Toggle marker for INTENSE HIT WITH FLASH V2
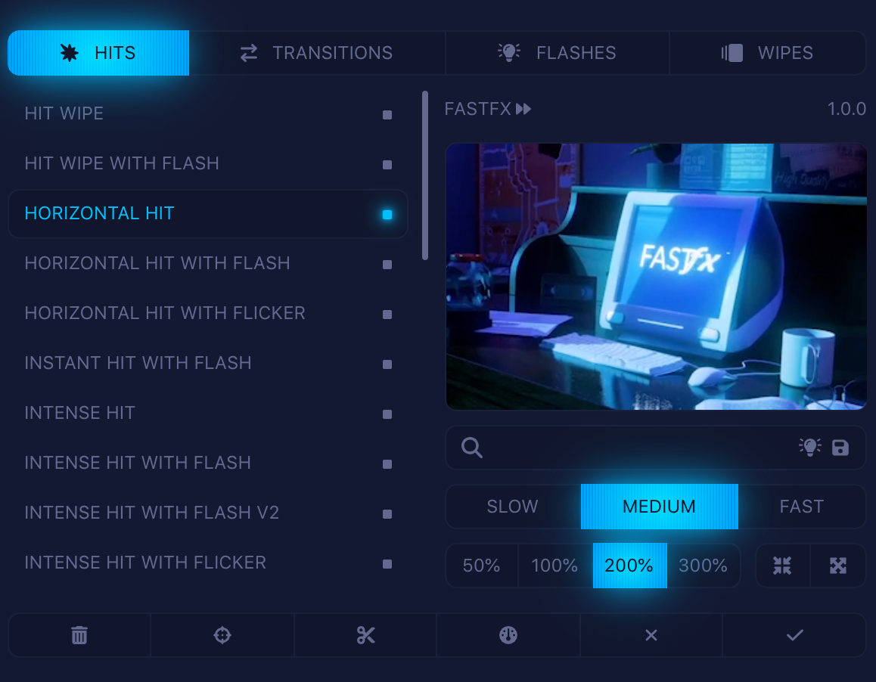The height and width of the screenshot is (682, 876). [387, 514]
